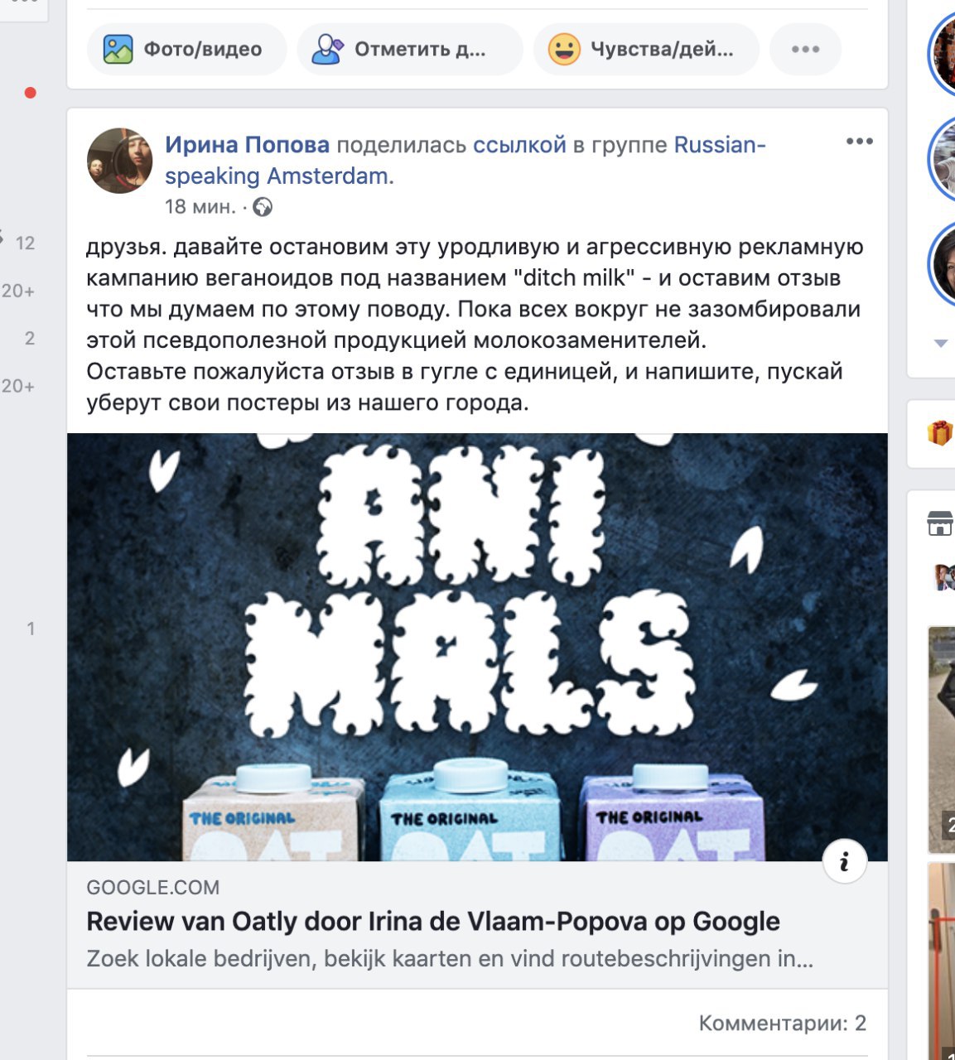Click the Ирина Попова name link
955x1060 pixels.
click(x=247, y=145)
